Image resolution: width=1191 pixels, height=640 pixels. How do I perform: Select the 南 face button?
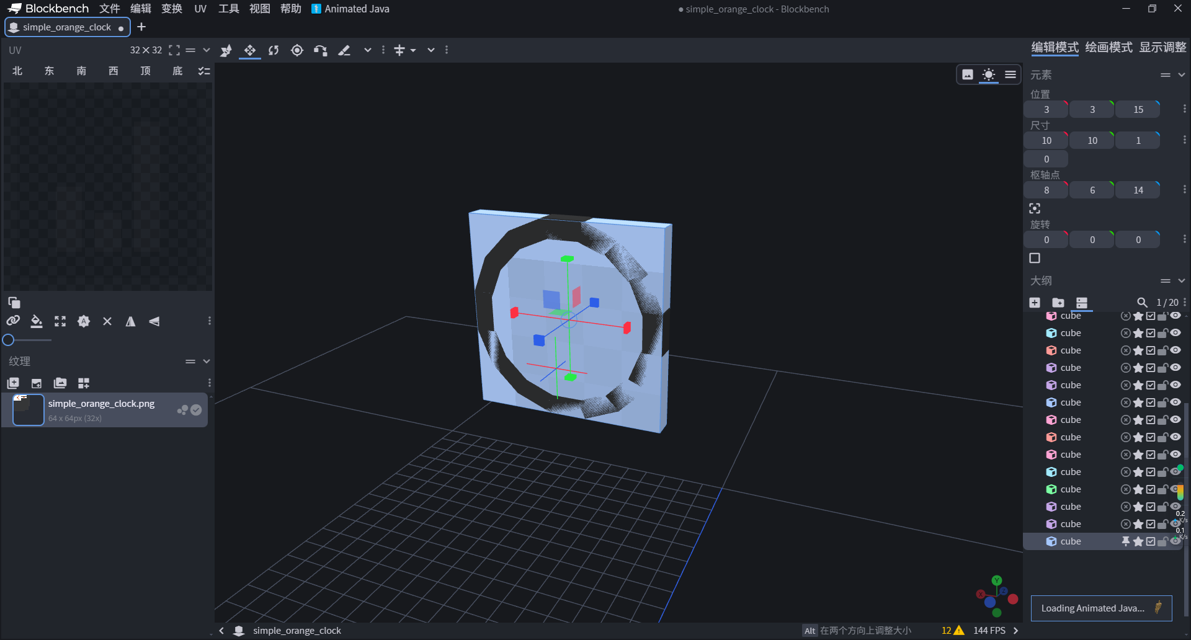click(81, 71)
